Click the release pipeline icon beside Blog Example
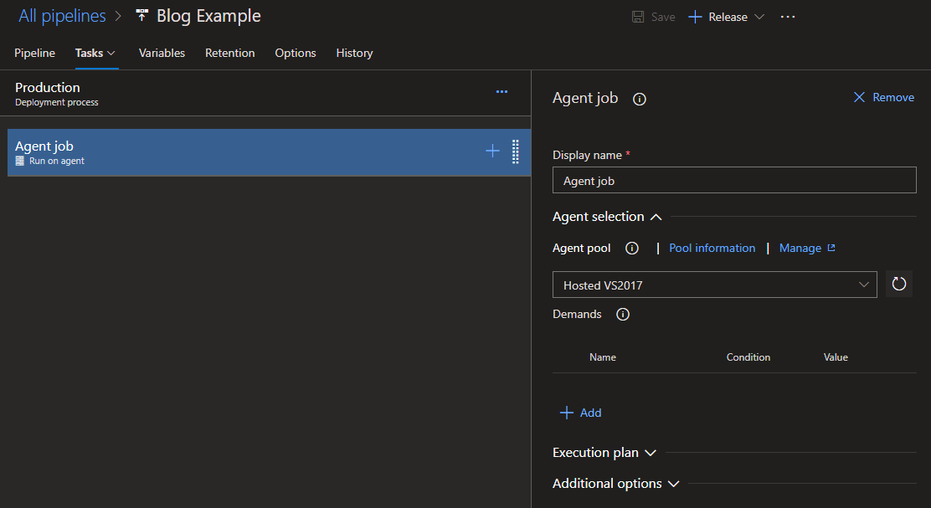The width and height of the screenshot is (931, 508). click(141, 15)
